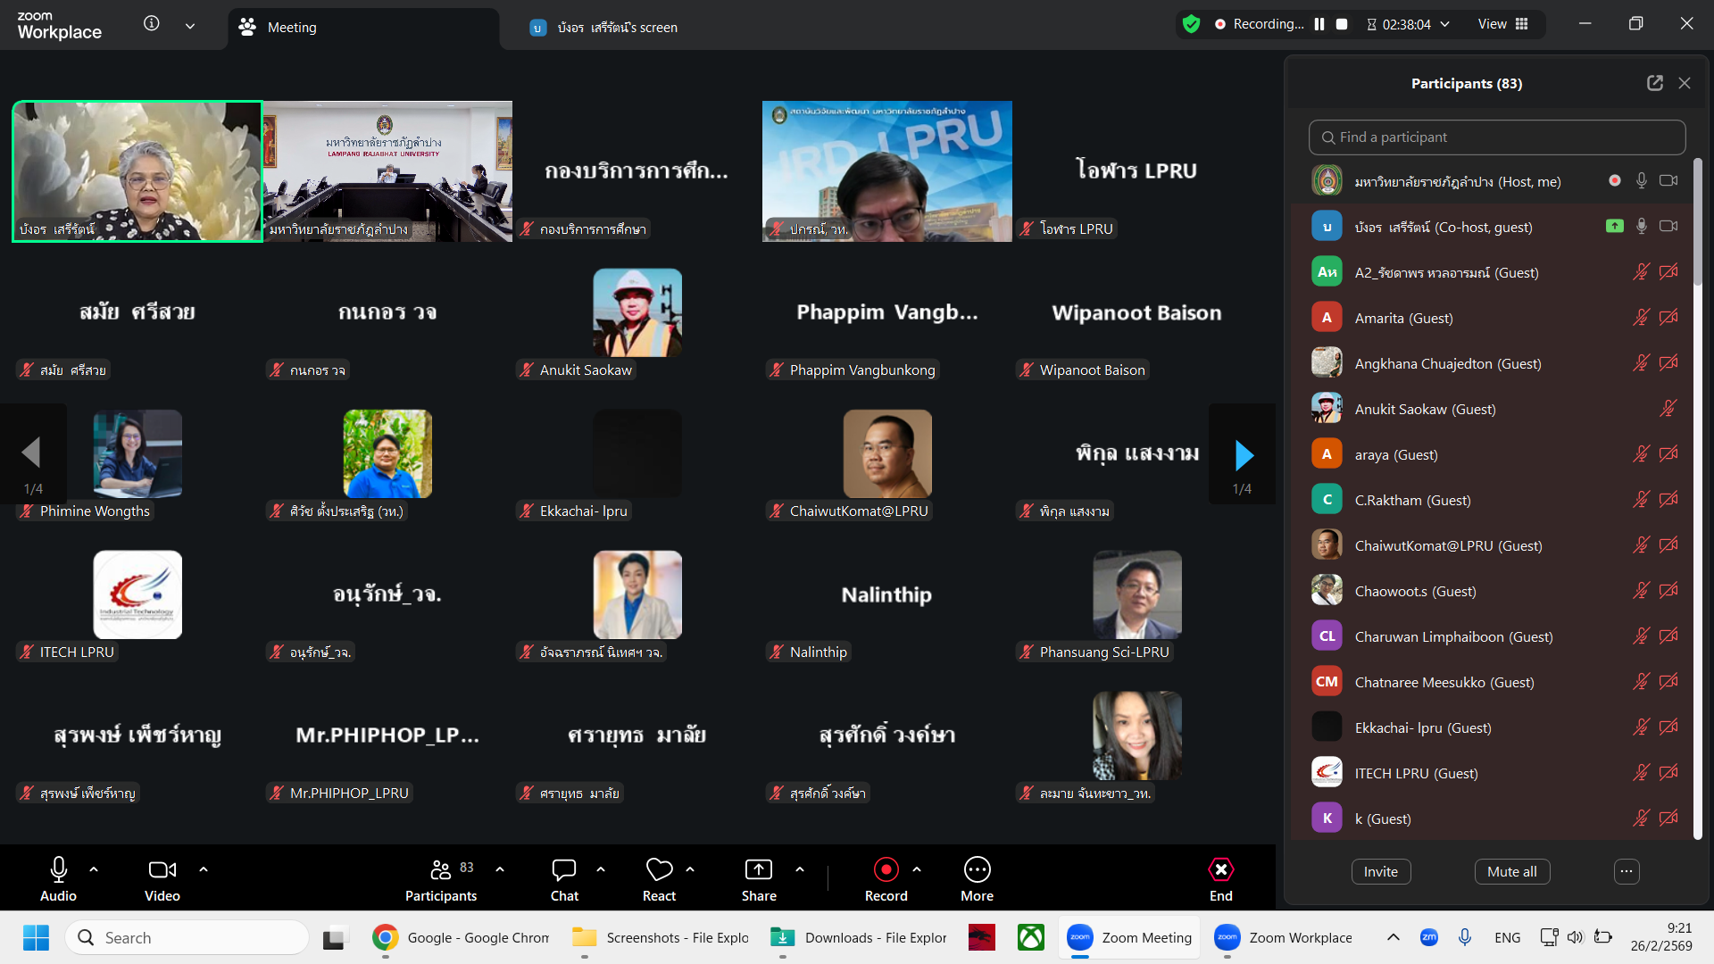This screenshot has width=1714, height=964.
Task: Pop out the Participants panel
Action: [1654, 83]
